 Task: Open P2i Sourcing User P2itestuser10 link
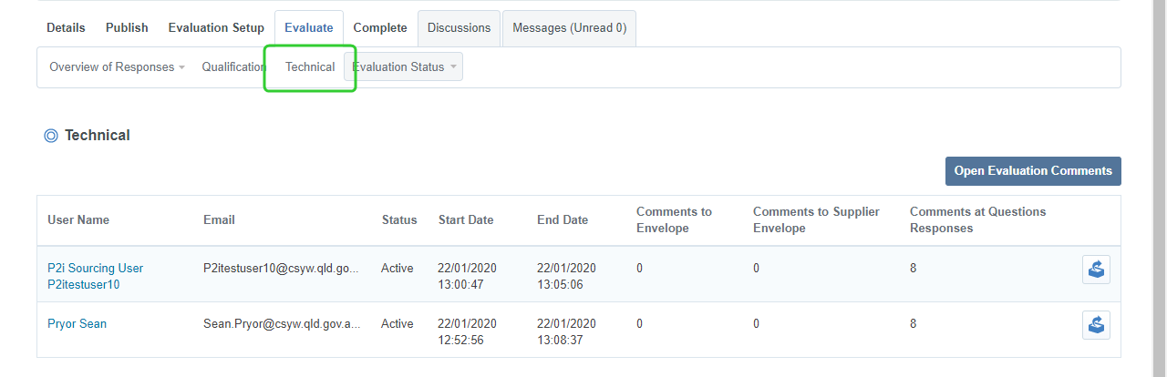point(95,276)
